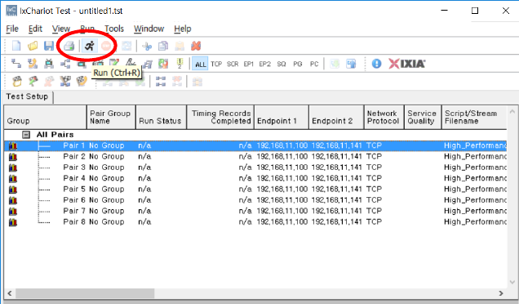
Task: Click the IXIA logo
Action: 407,63
